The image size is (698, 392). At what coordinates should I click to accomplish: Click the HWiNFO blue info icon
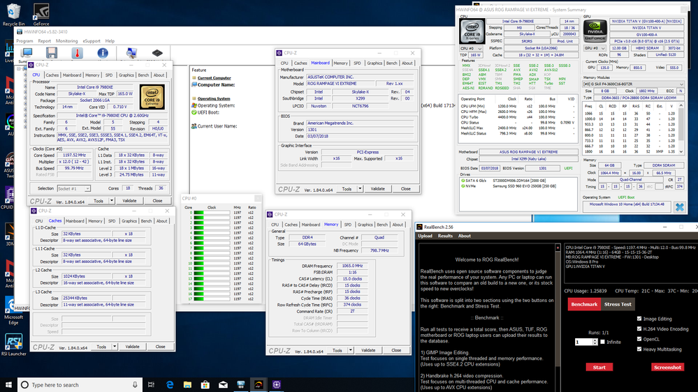pyautogui.click(x=103, y=53)
